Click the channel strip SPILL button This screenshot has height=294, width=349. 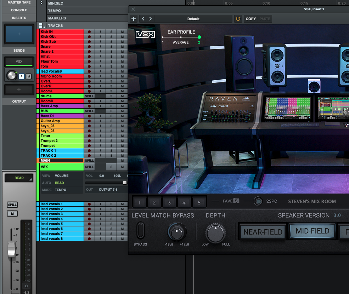[x=12, y=204]
